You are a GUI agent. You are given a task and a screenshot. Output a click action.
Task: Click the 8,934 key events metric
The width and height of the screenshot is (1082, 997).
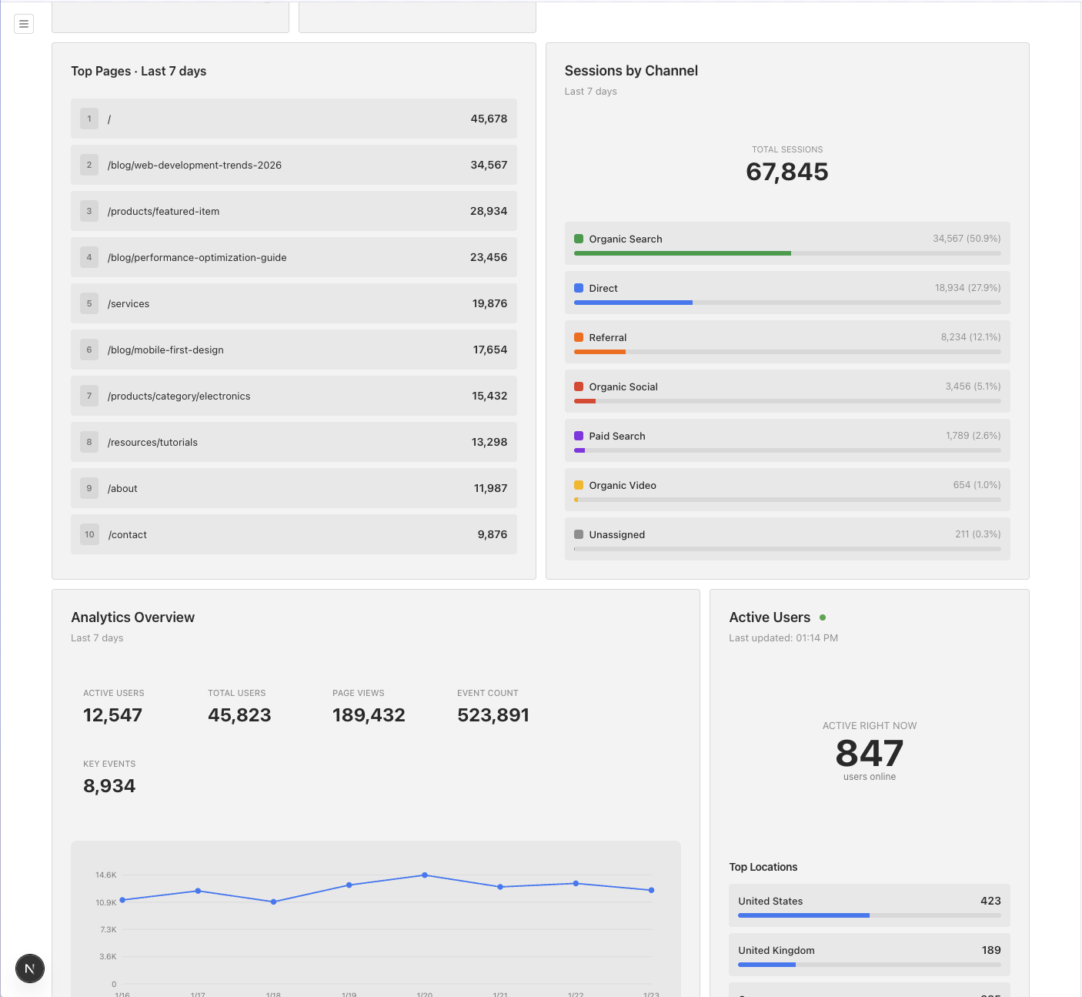click(109, 786)
